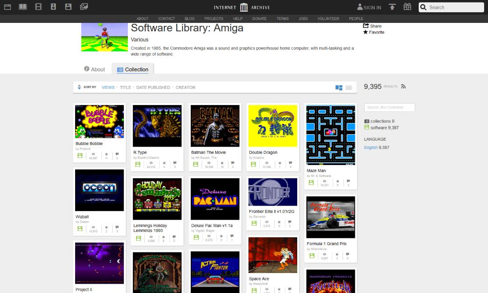Toggle sort order direction arrows
The image size is (488, 293).
pyautogui.click(x=80, y=87)
